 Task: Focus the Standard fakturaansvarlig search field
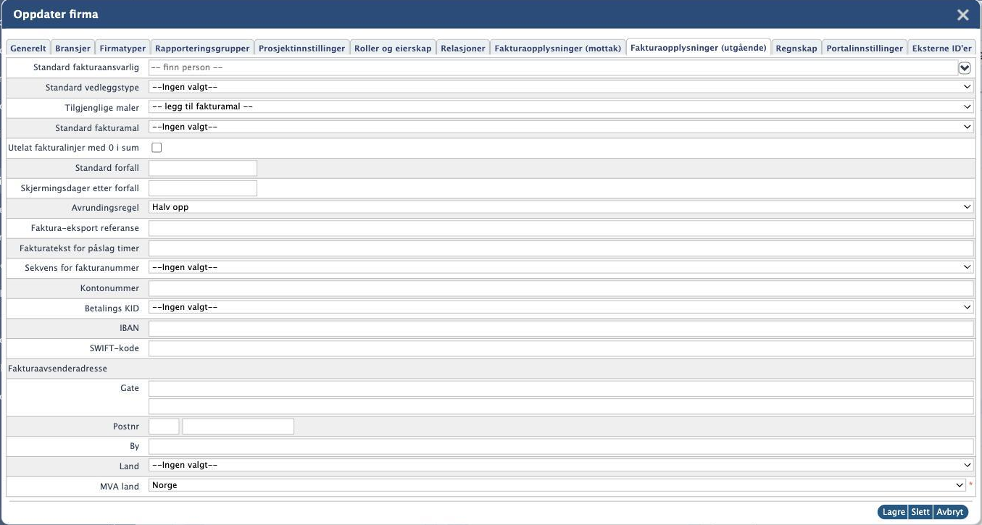coord(552,67)
